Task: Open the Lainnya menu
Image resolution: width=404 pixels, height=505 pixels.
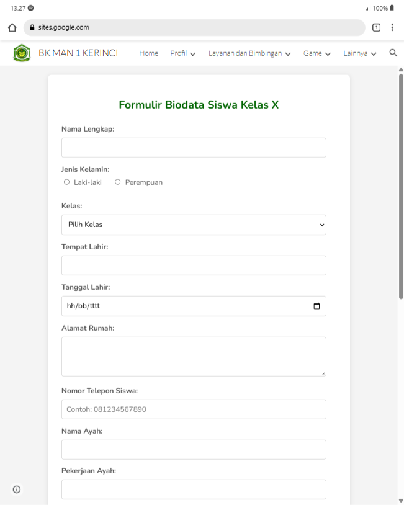Action: coord(360,53)
